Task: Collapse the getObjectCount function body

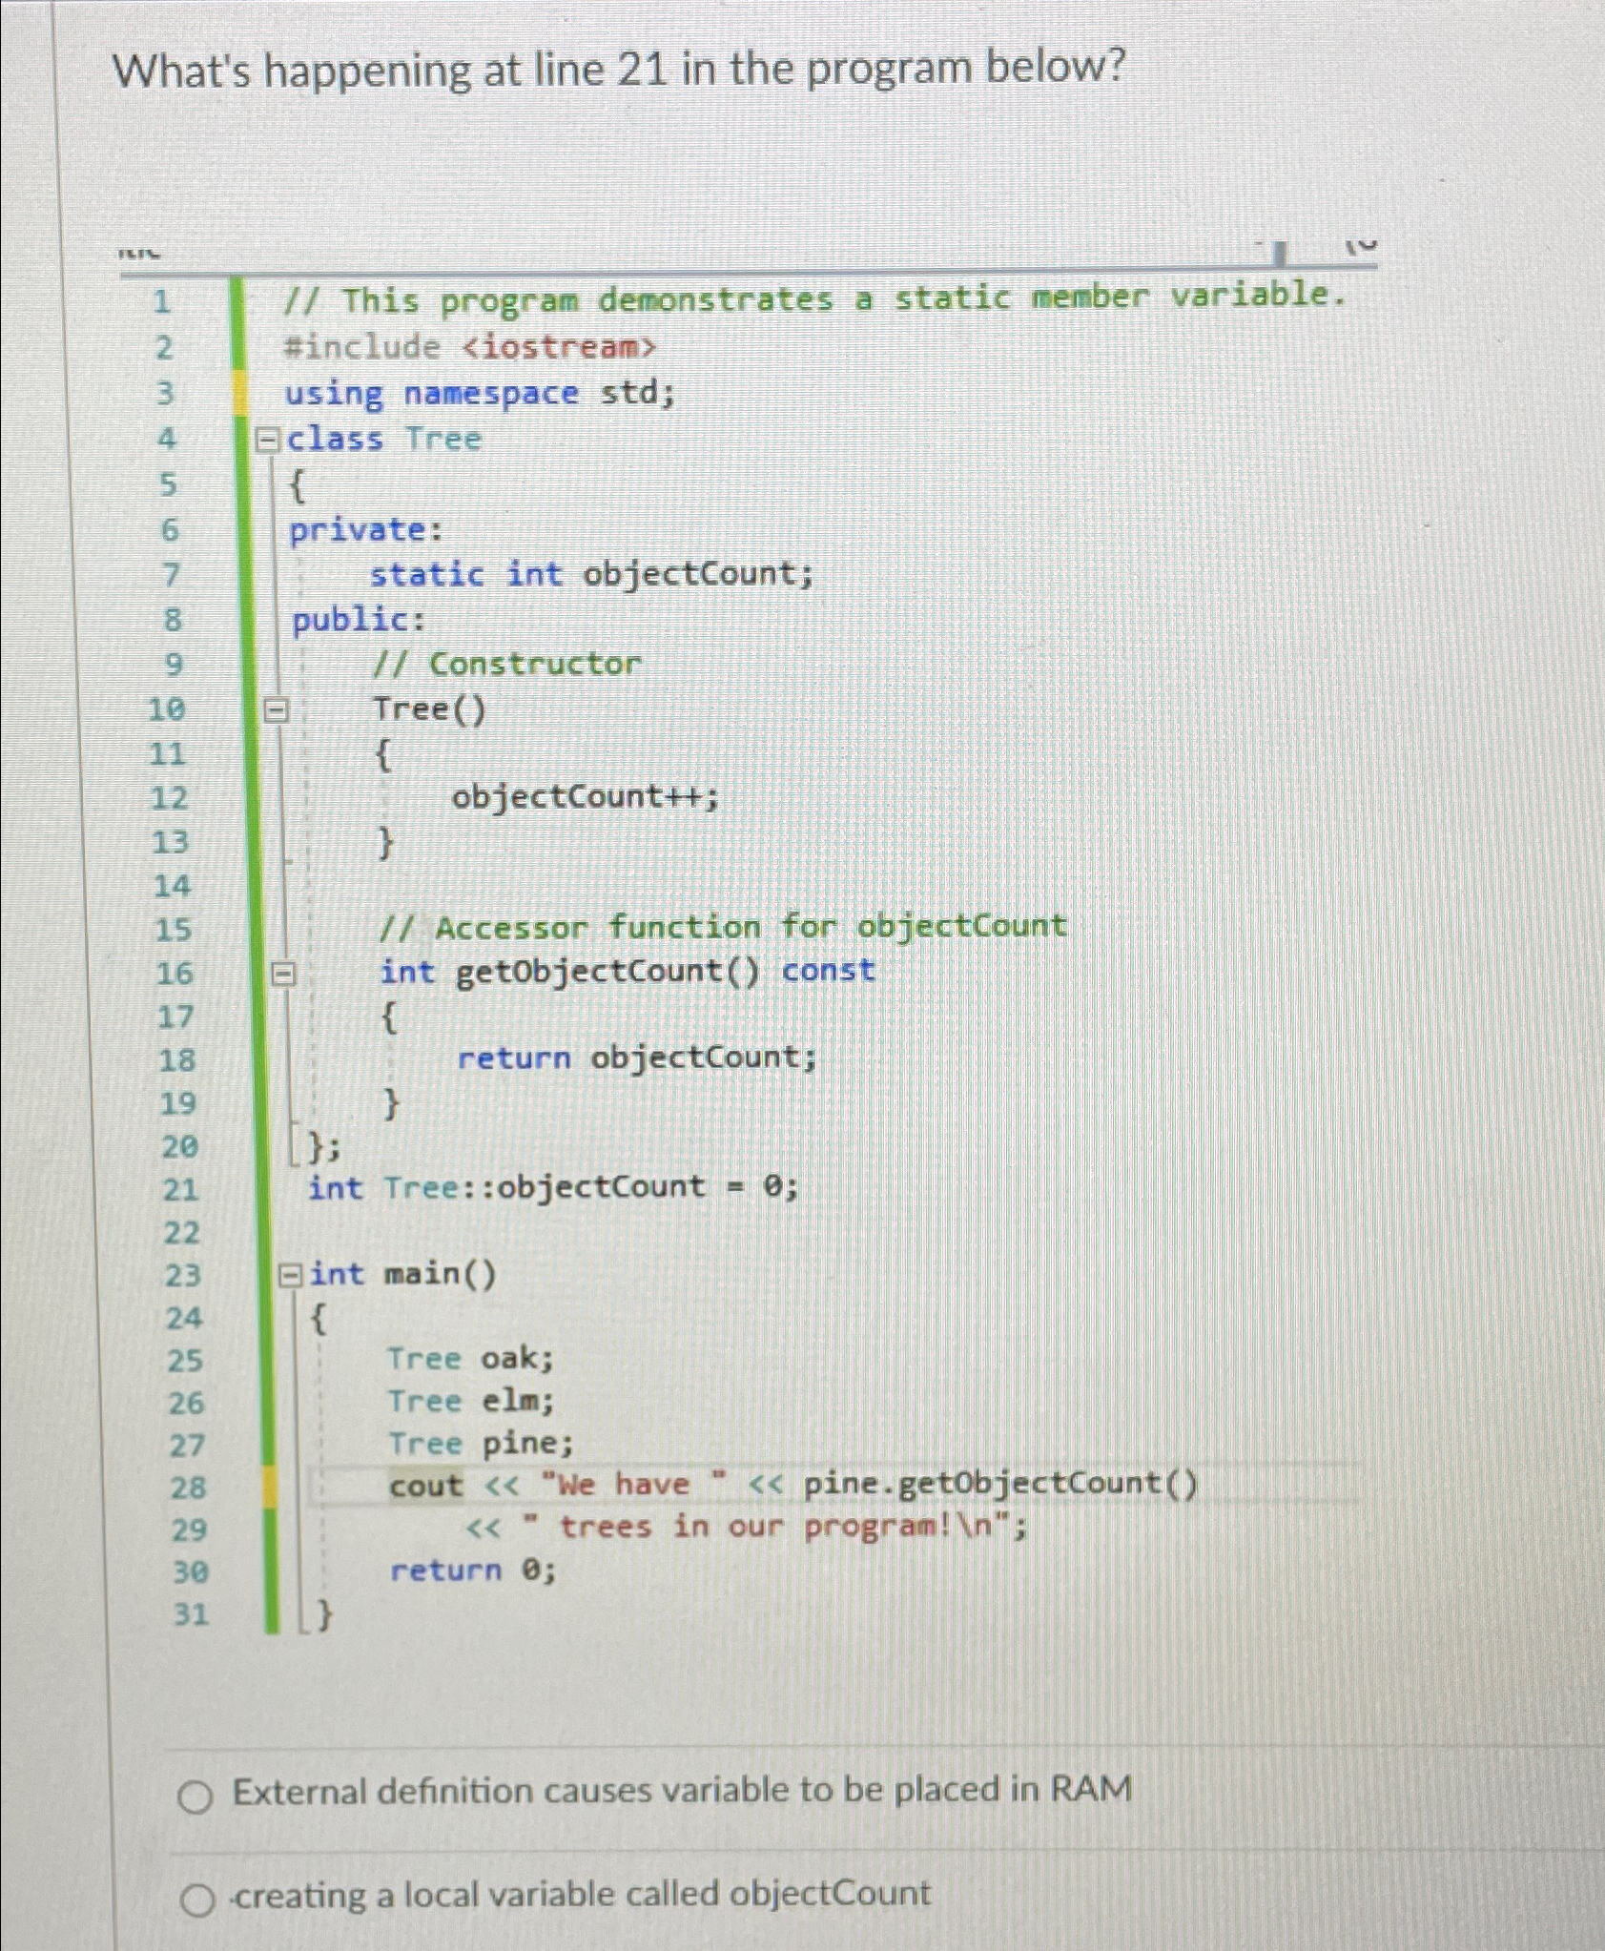Action: pos(283,971)
